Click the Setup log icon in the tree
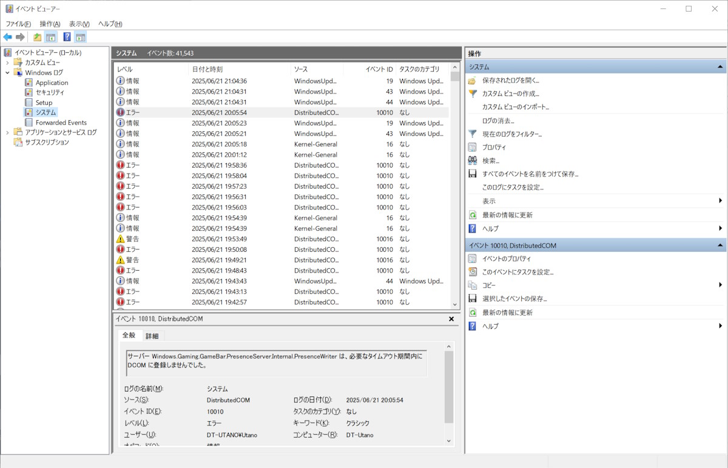728x468 pixels. pos(29,103)
